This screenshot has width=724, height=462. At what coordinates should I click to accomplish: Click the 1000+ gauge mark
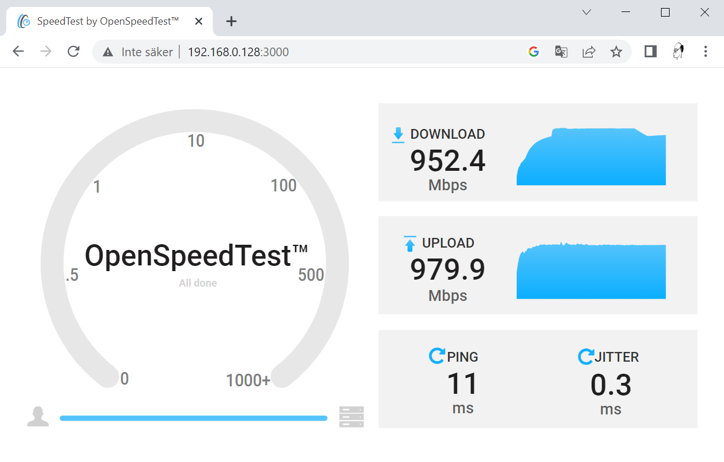(x=248, y=380)
